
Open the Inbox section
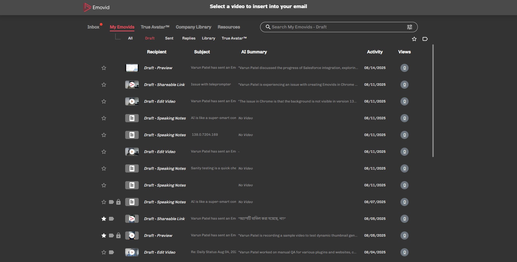tap(93, 27)
